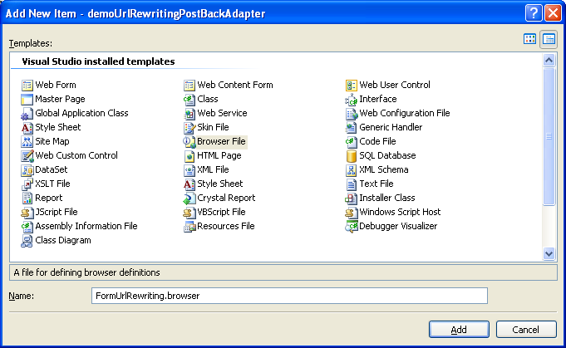Screen dimensions: 566x348
Task: Click the 'Web Custom Control' label
Action: 76,155
